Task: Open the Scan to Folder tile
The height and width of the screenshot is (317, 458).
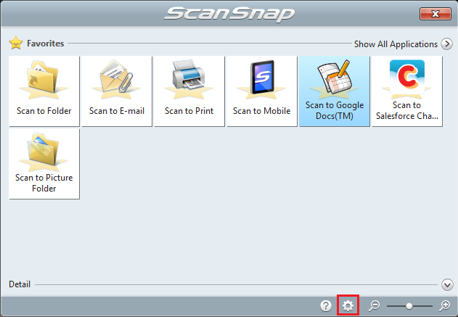Action: point(44,91)
